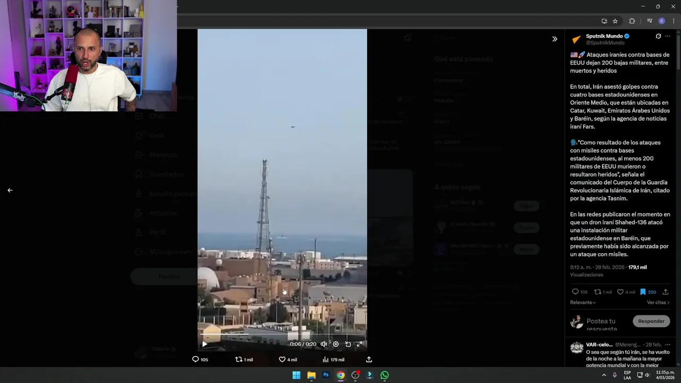Open the post's more options menu
This screenshot has height=383, width=681.
[668, 36]
